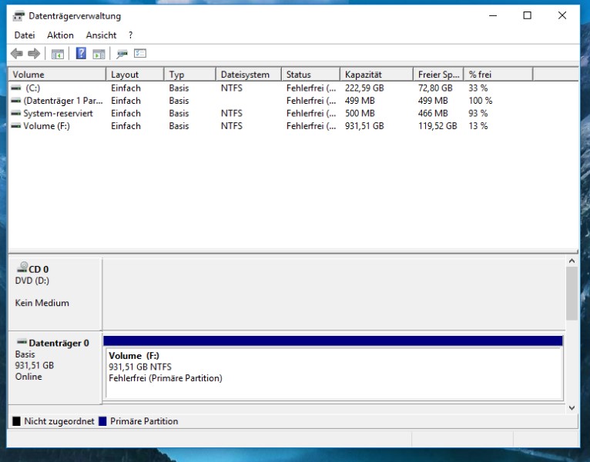Click the Back arrow toolbar icon
Screen dimensions: 590x462
tap(16, 54)
